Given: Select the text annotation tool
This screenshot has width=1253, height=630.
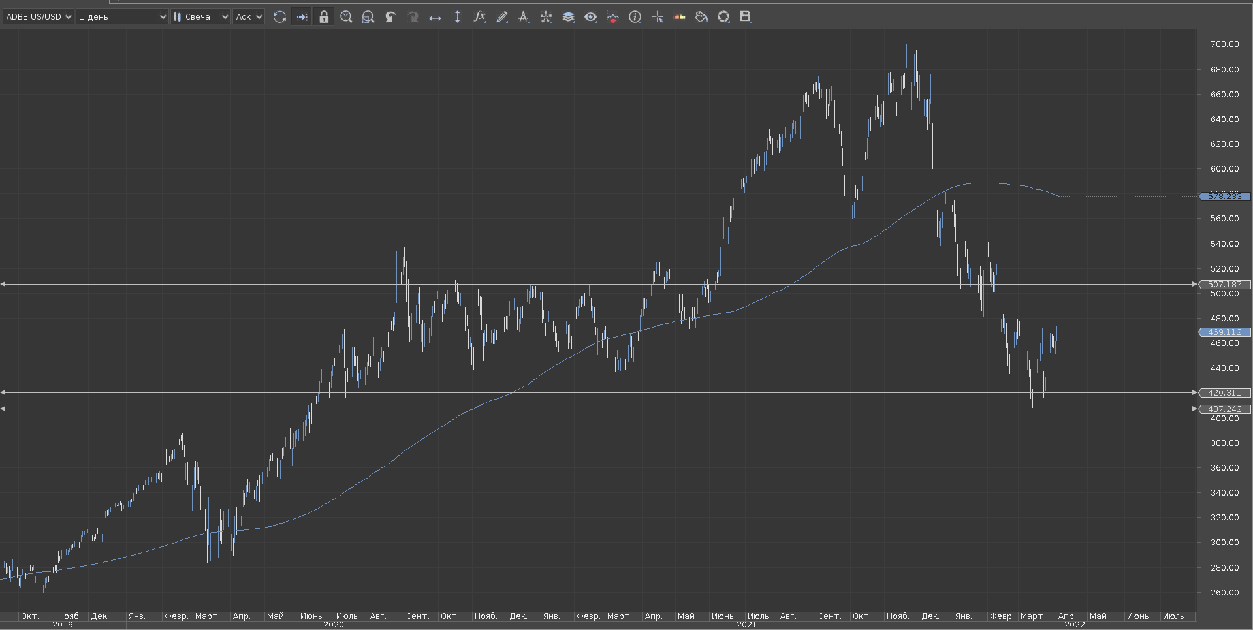Looking at the screenshot, I should tap(524, 17).
